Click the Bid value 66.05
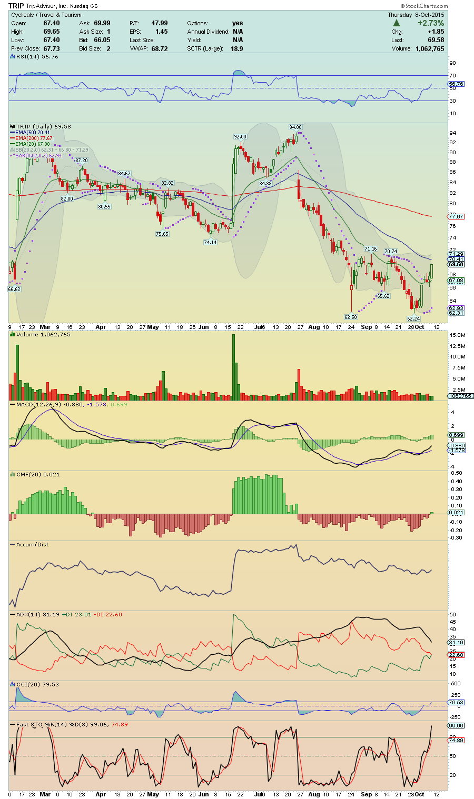The height and width of the screenshot is (799, 474). pos(102,40)
